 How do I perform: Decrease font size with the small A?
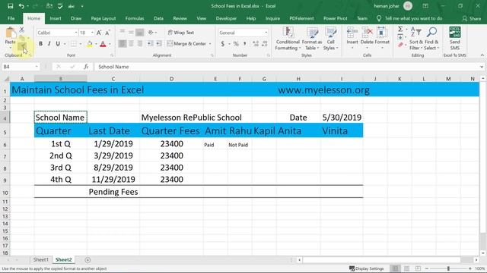point(107,33)
